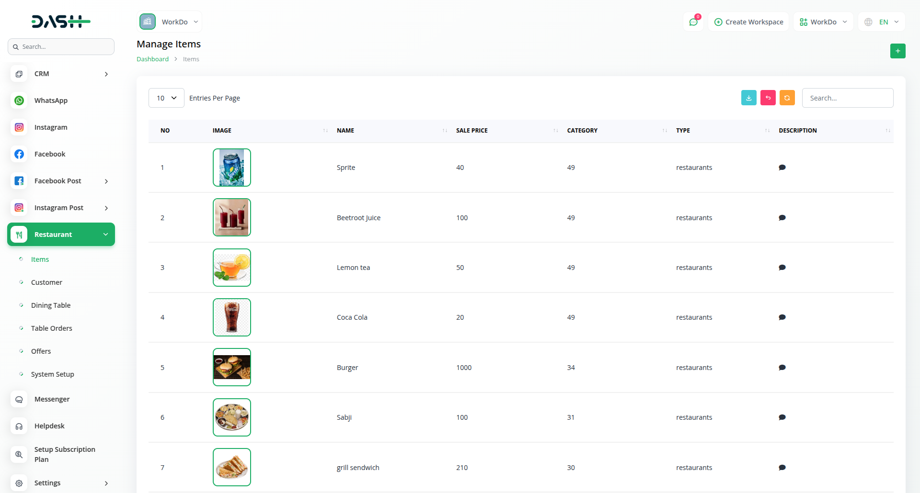
Task: Click the Settings gear icon in sidebar
Action: (19, 483)
